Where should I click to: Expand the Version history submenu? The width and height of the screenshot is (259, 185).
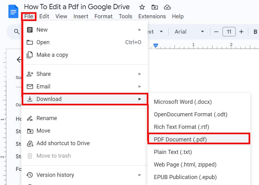85,175
